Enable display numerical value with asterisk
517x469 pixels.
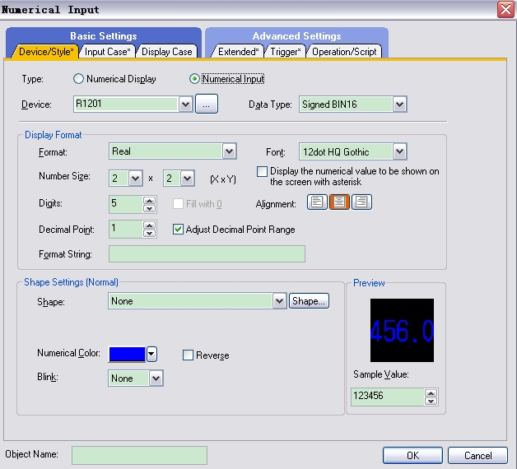pyautogui.click(x=262, y=172)
